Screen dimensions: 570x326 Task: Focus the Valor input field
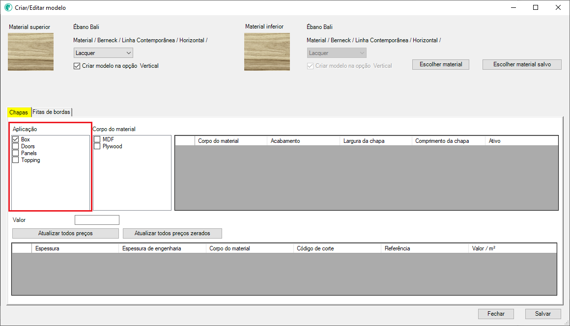coord(97,220)
